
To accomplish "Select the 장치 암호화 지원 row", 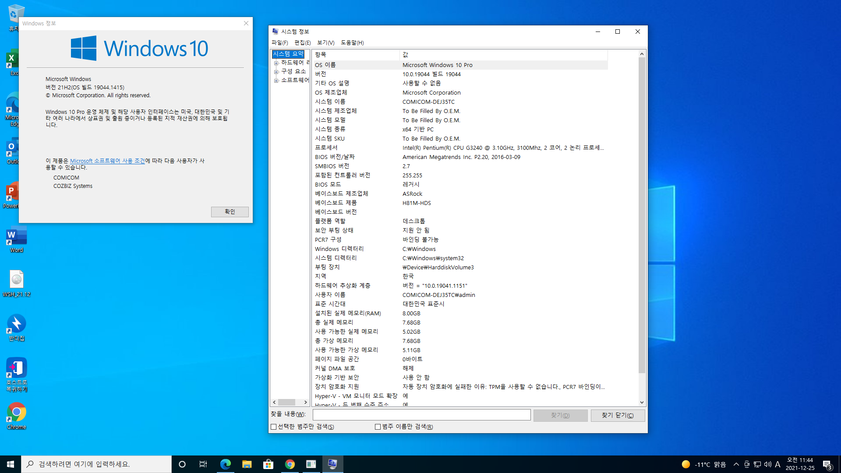I will click(460, 387).
